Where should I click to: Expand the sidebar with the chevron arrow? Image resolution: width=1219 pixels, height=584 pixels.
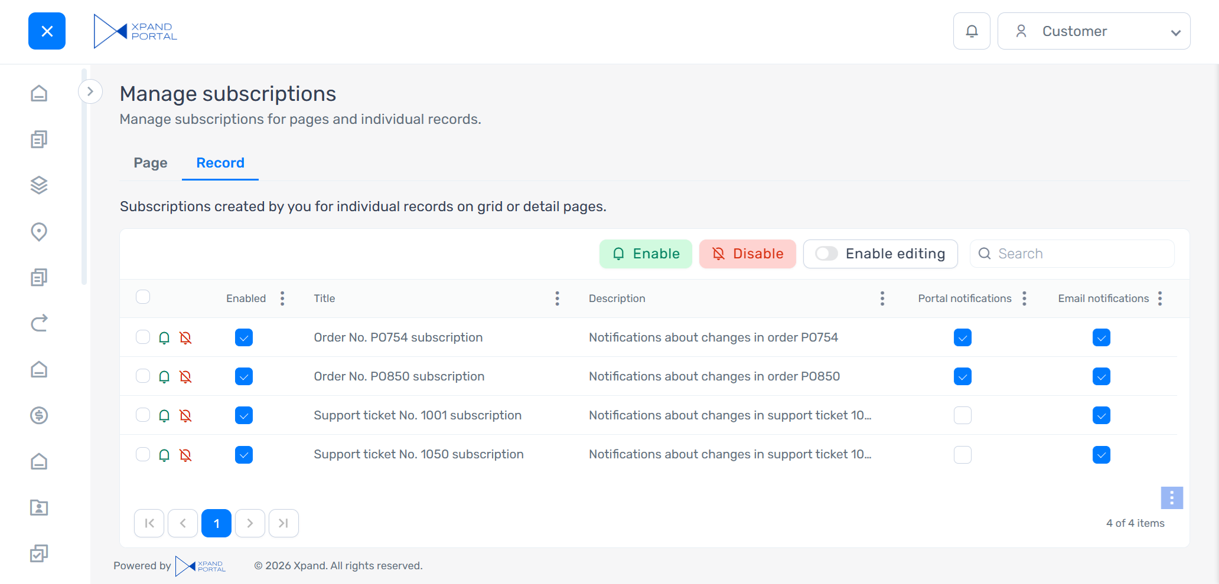[90, 91]
